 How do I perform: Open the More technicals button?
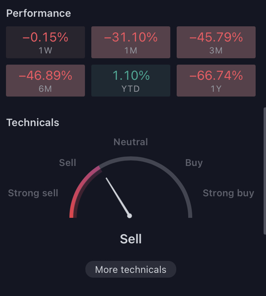pos(131,269)
